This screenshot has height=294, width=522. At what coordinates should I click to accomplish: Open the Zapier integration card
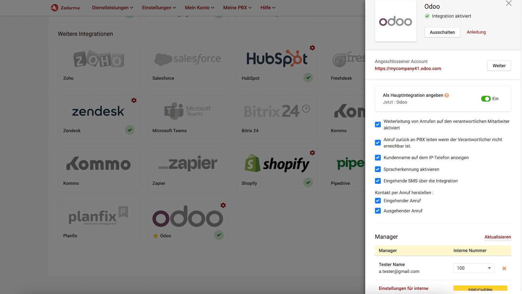188,170
